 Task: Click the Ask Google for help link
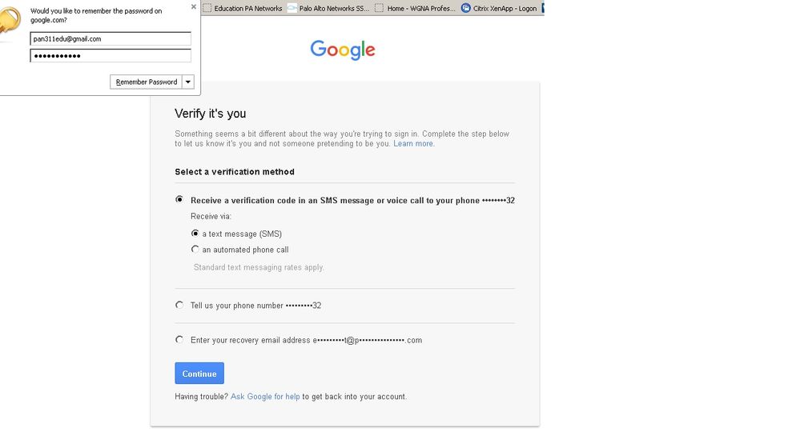pos(265,397)
